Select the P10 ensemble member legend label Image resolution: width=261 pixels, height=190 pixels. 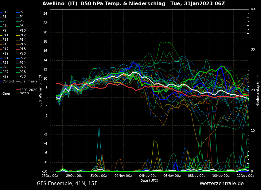click(x=22, y=31)
